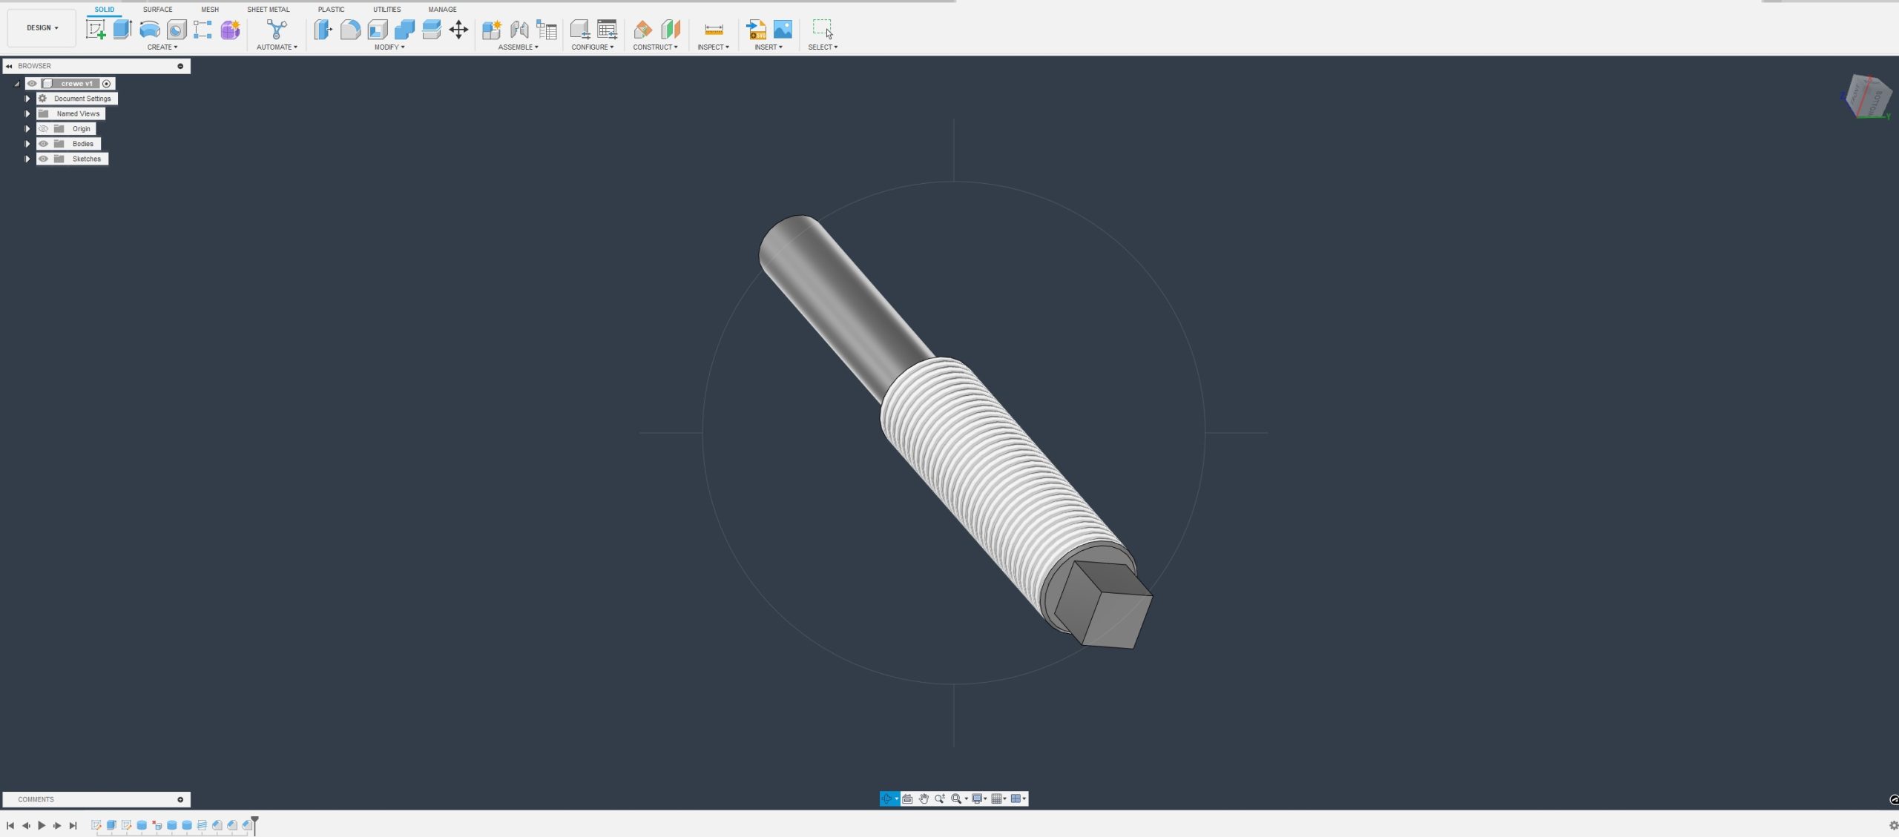The image size is (1899, 837).
Task: Select the Revolve tool icon
Action: click(x=149, y=30)
